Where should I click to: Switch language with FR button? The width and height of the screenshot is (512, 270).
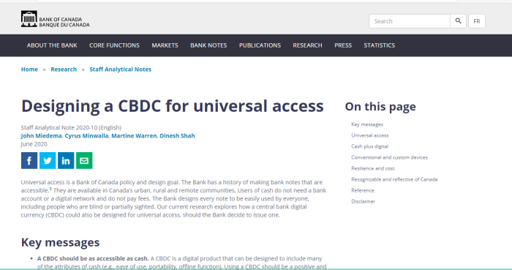pyautogui.click(x=477, y=21)
